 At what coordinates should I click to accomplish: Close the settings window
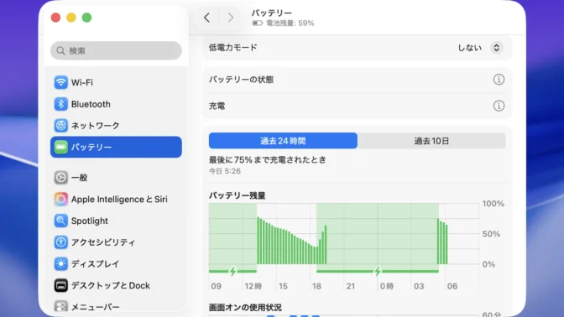pyautogui.click(x=55, y=18)
